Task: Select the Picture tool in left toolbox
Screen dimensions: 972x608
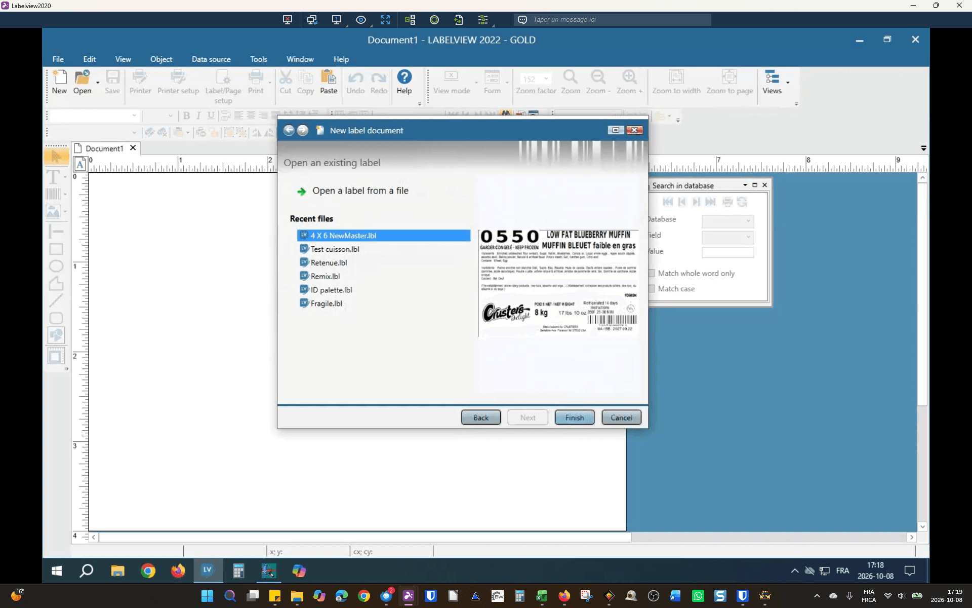Action: [x=53, y=211]
